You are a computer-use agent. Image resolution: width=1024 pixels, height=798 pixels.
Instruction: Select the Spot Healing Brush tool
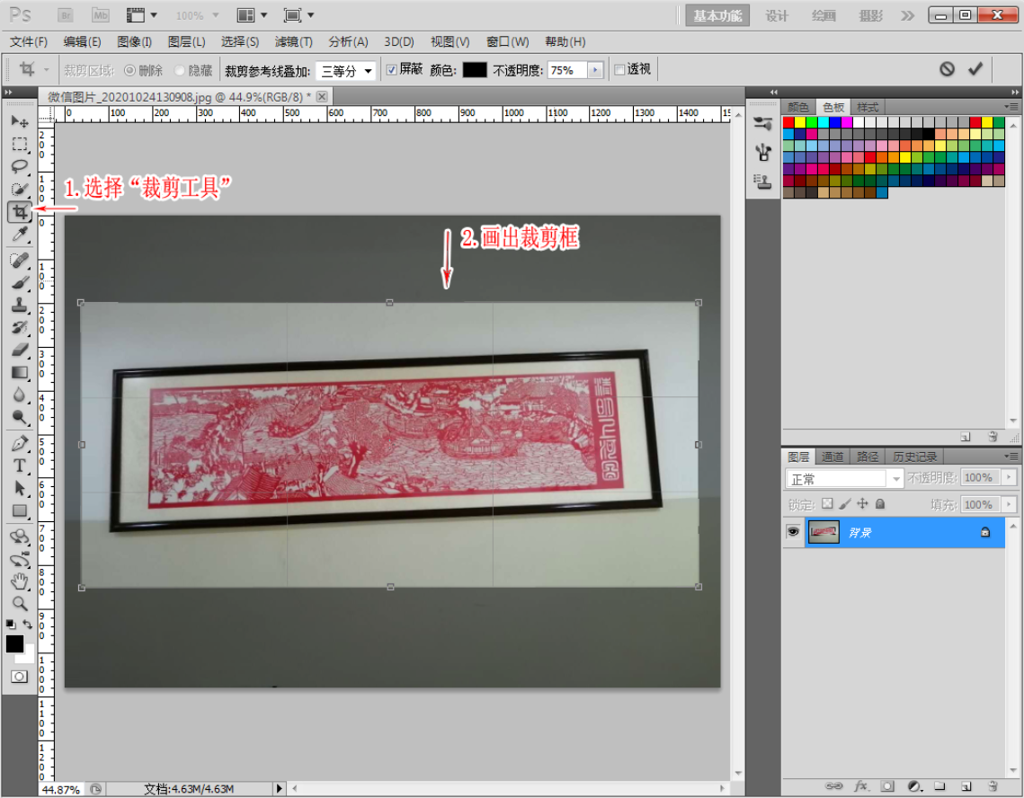(20, 261)
